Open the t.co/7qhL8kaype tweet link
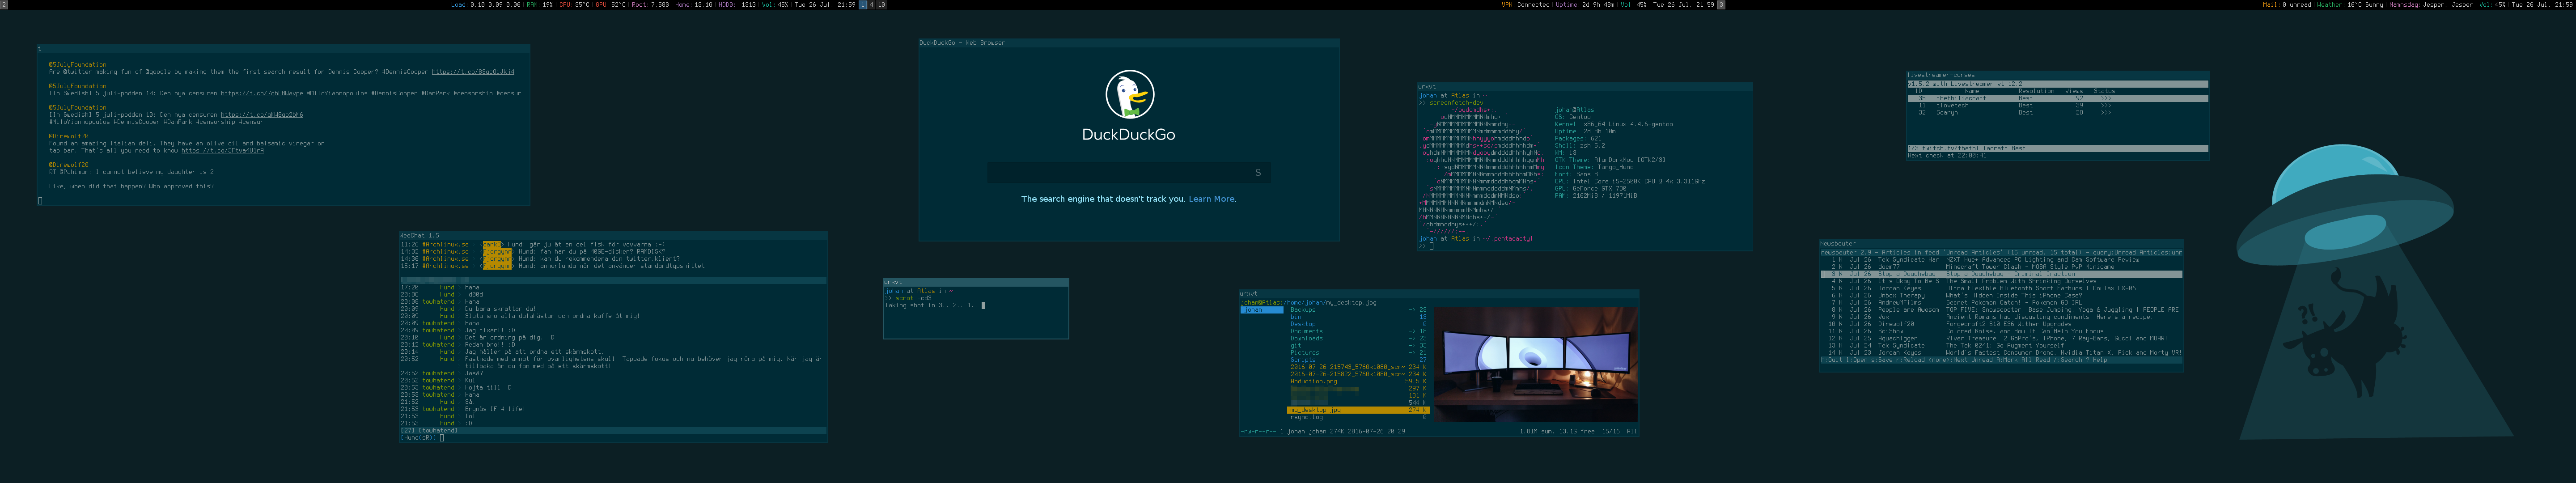The height and width of the screenshot is (483, 2576). tap(262, 93)
